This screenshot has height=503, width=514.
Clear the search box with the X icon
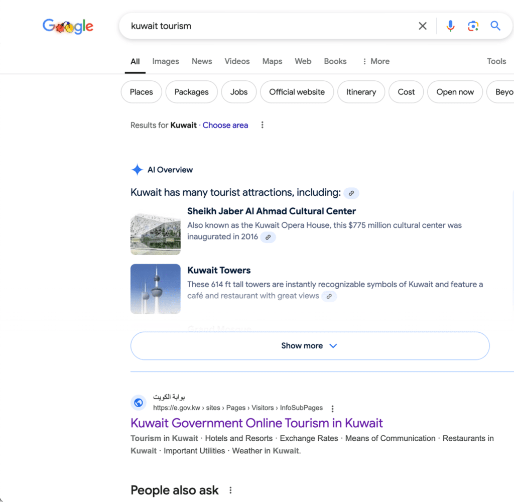coord(423,26)
